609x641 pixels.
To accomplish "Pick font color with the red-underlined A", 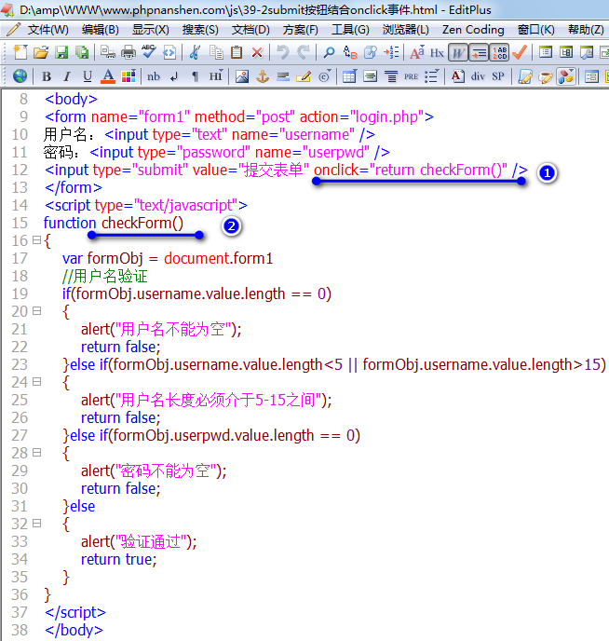I will (x=108, y=76).
